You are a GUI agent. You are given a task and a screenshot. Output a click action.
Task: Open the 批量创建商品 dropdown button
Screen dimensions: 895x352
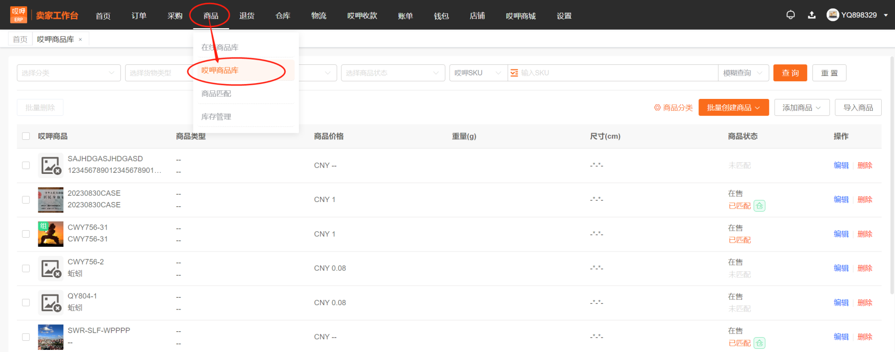pos(733,107)
